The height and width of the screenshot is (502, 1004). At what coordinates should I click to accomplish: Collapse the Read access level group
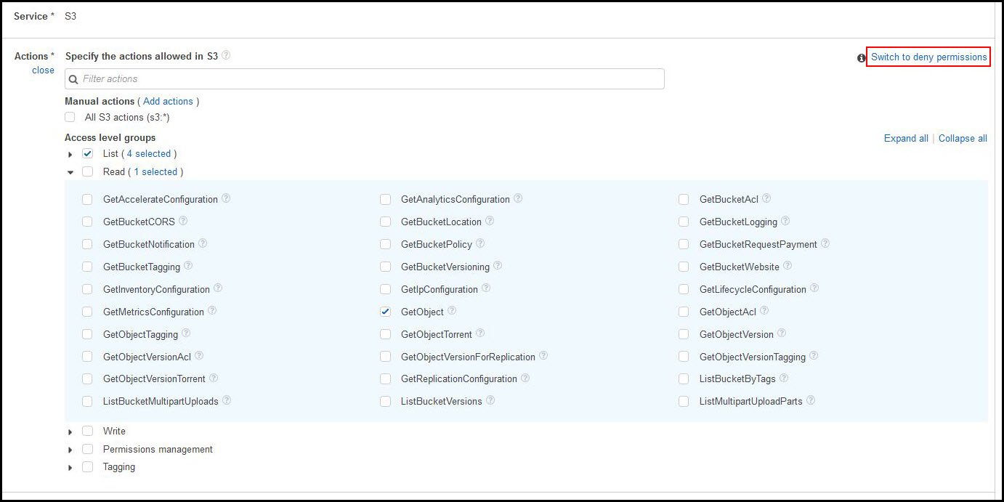[70, 172]
